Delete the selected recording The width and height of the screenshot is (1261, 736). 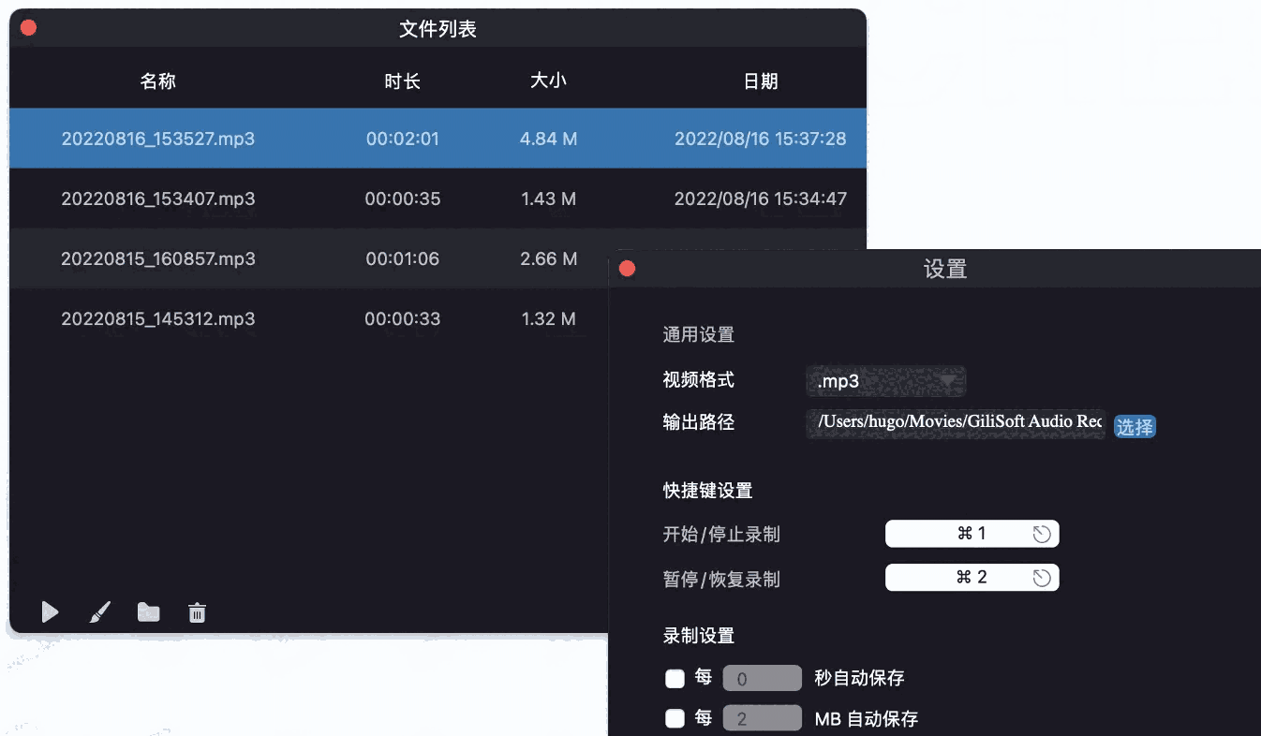(197, 611)
